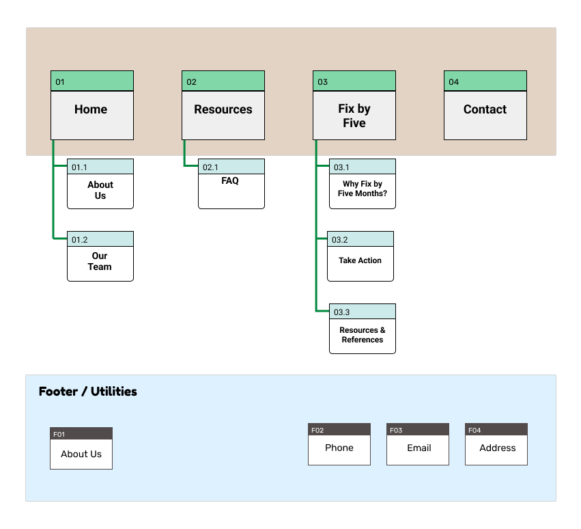Select the Address footer item
This screenshot has width=581, height=529.
click(x=496, y=444)
